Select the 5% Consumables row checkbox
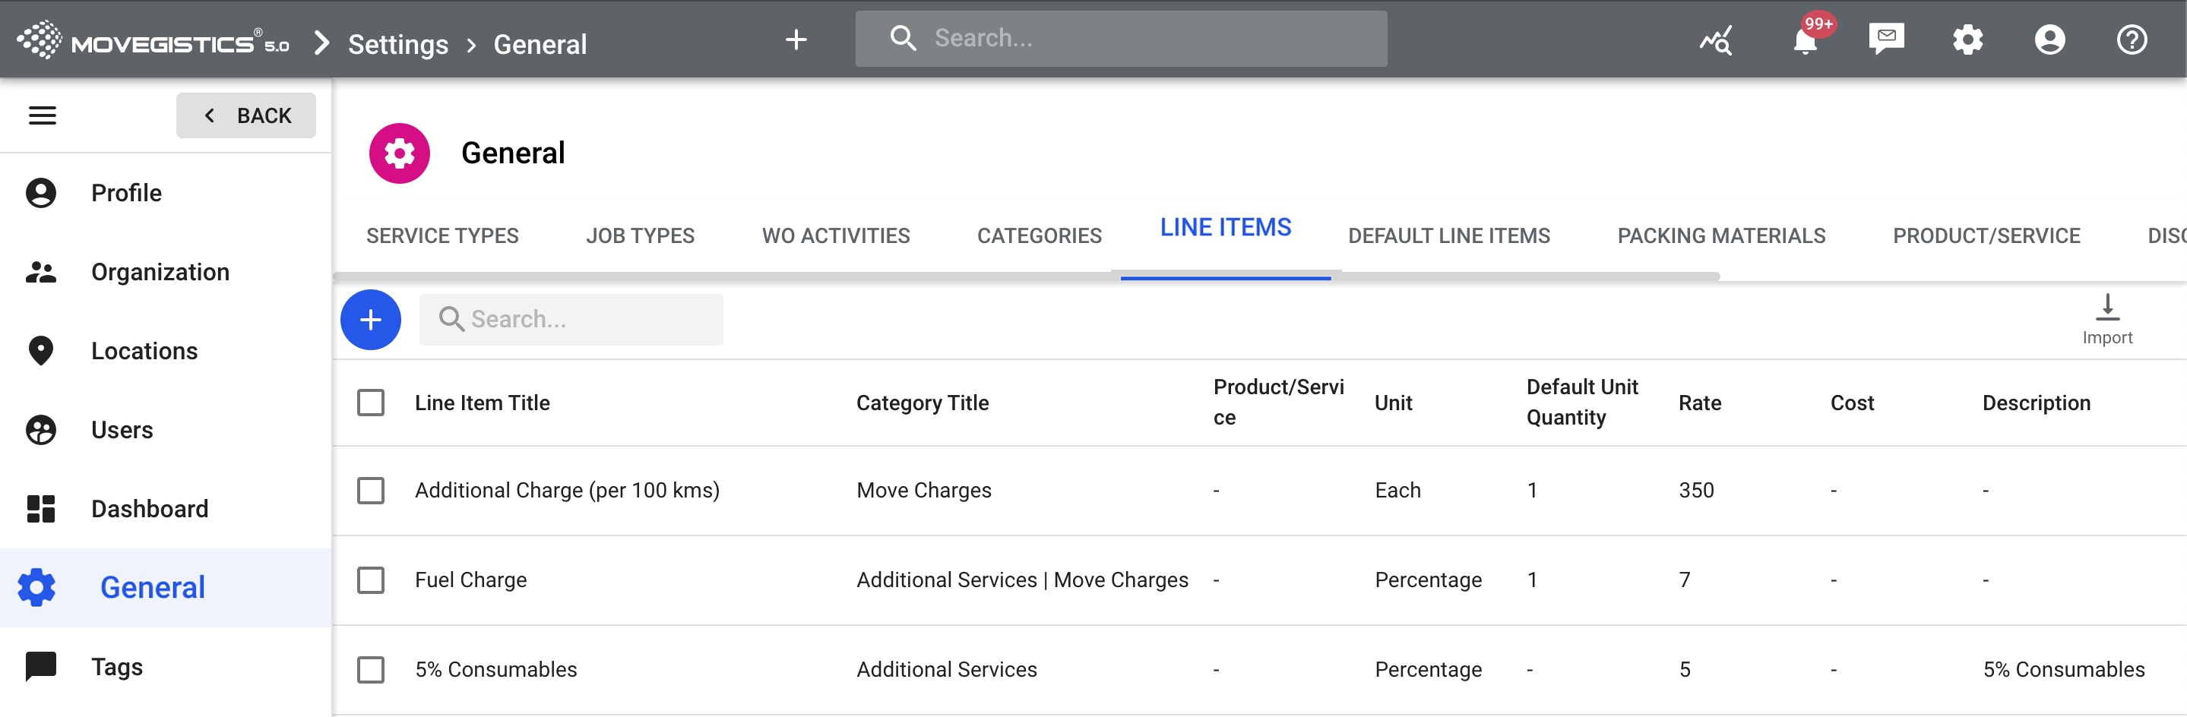Screen dimensions: 2187x717 (370, 669)
